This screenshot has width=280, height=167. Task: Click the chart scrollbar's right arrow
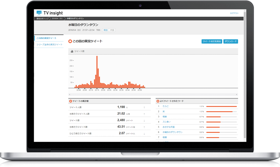click(237, 95)
